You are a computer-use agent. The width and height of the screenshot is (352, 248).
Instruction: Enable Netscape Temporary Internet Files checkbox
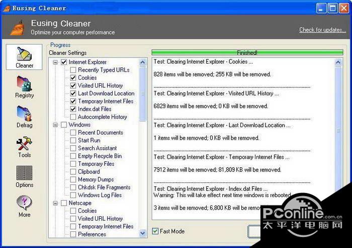(x=73, y=226)
